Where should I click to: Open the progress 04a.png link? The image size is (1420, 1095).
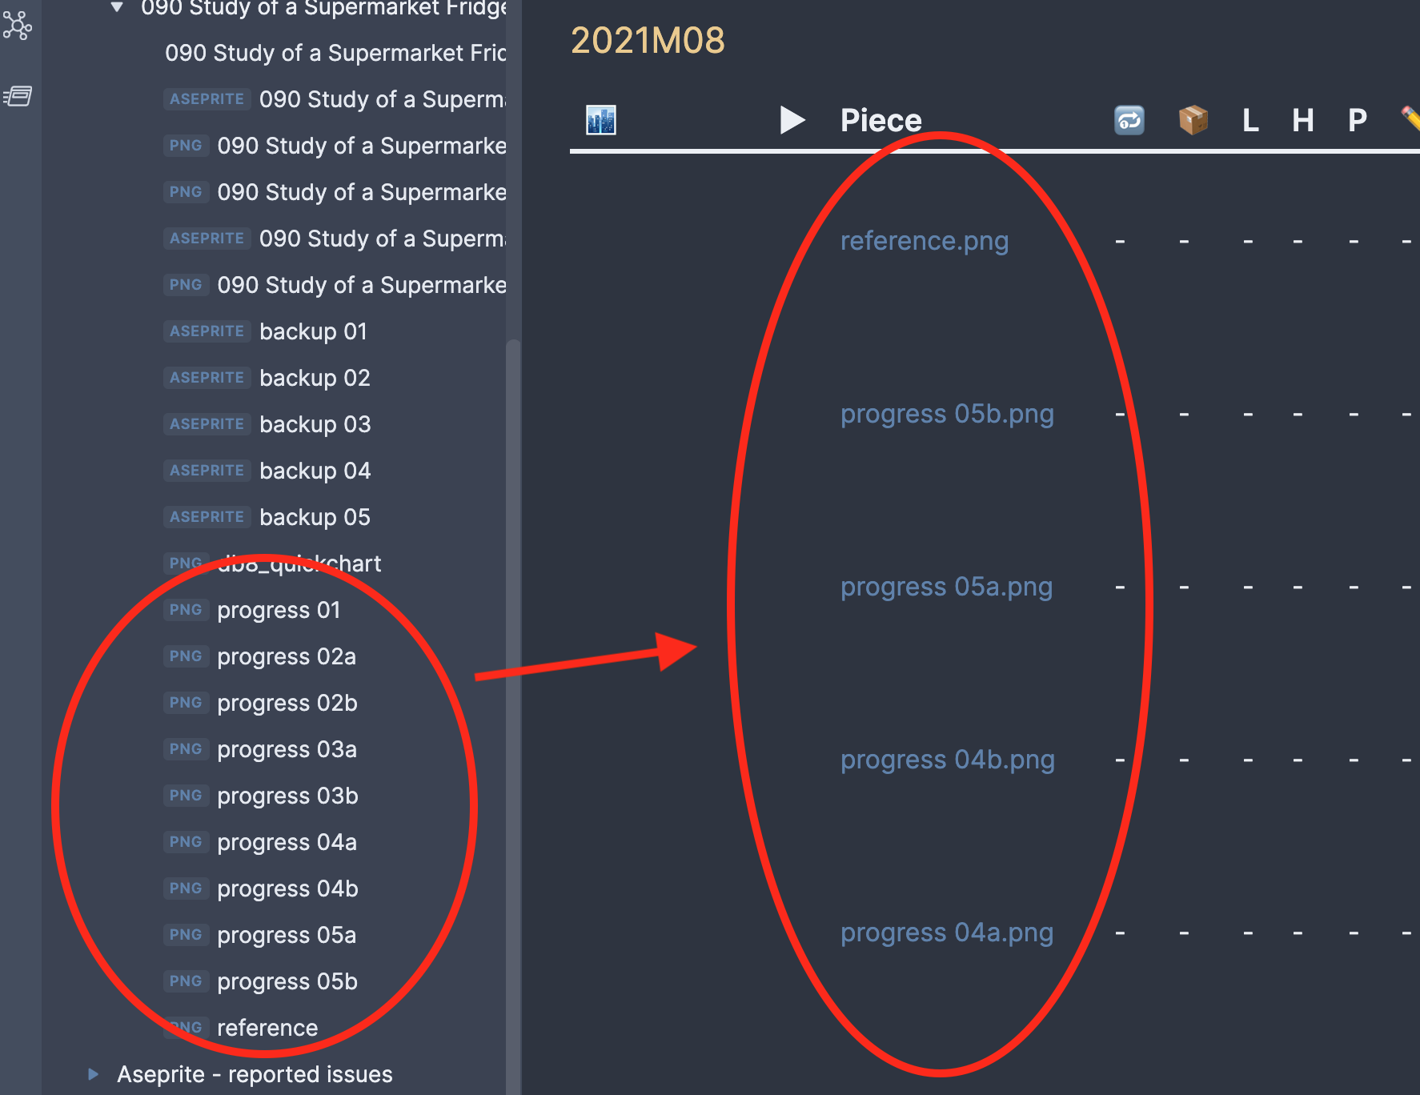[947, 933]
